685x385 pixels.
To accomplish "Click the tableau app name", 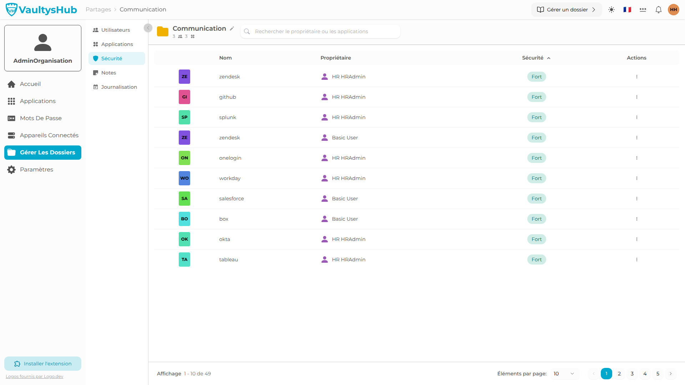I will tap(229, 260).
